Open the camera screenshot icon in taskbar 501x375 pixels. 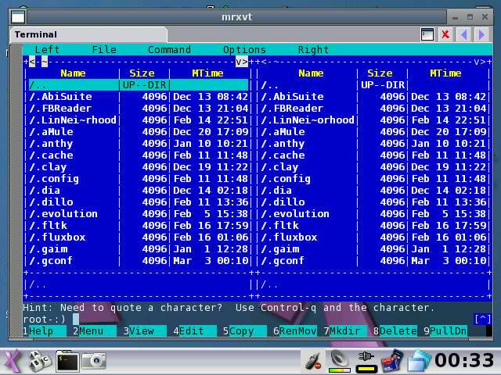[94, 360]
